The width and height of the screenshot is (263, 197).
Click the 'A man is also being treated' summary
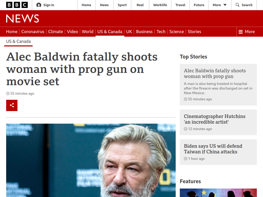click(x=218, y=88)
